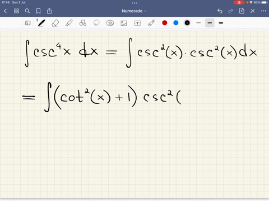Expand the Numerade notebook title dropdown
The image size is (269, 201).
point(134,11)
